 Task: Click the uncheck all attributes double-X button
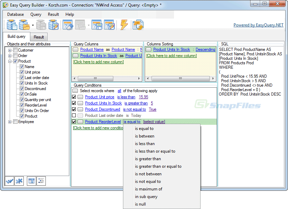[19, 181]
